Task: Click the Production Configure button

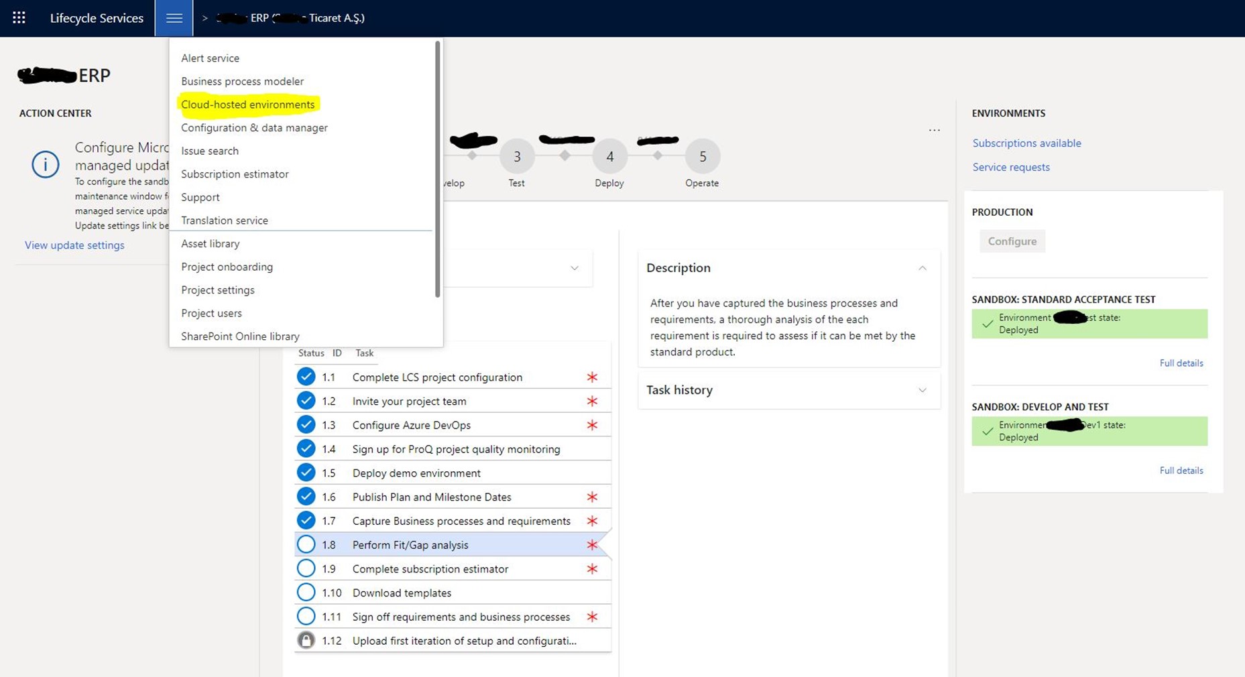Action: point(1012,241)
